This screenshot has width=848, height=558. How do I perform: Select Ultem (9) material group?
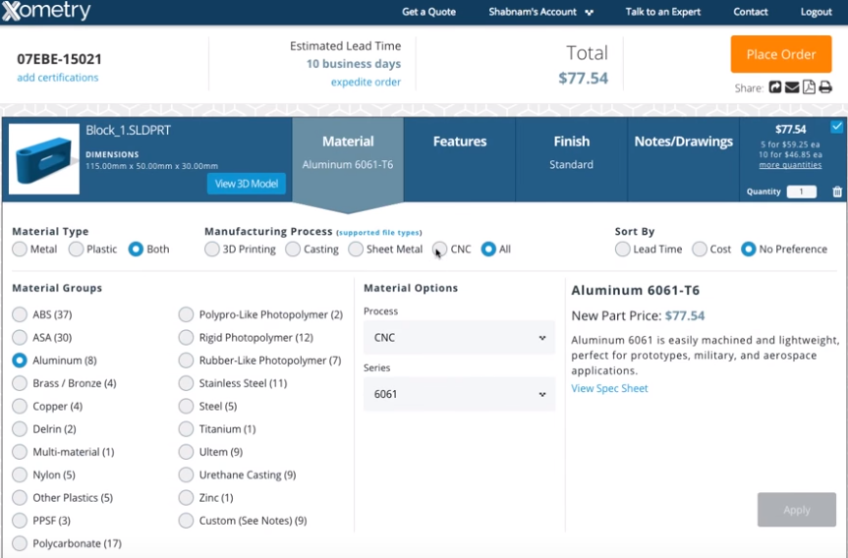pyautogui.click(x=186, y=452)
